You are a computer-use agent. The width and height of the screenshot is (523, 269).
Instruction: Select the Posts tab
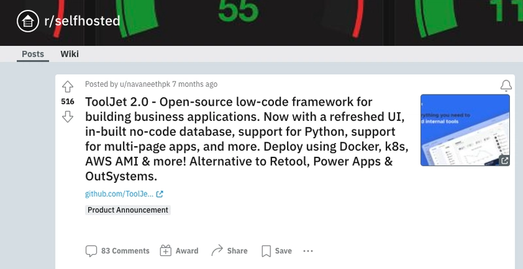pyautogui.click(x=33, y=54)
